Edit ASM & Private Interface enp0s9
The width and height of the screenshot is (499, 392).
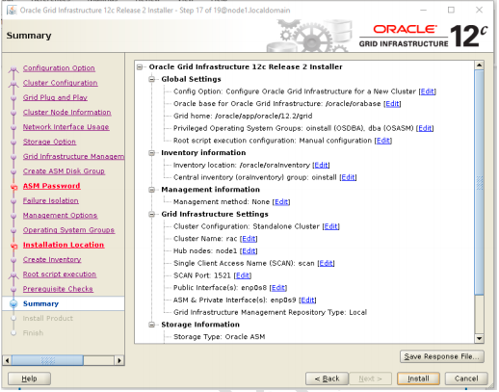[x=307, y=301]
